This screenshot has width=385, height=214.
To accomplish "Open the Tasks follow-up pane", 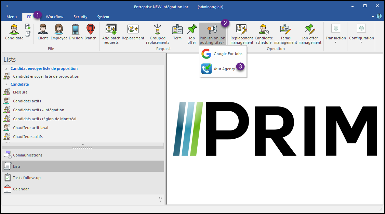I will point(83,178).
